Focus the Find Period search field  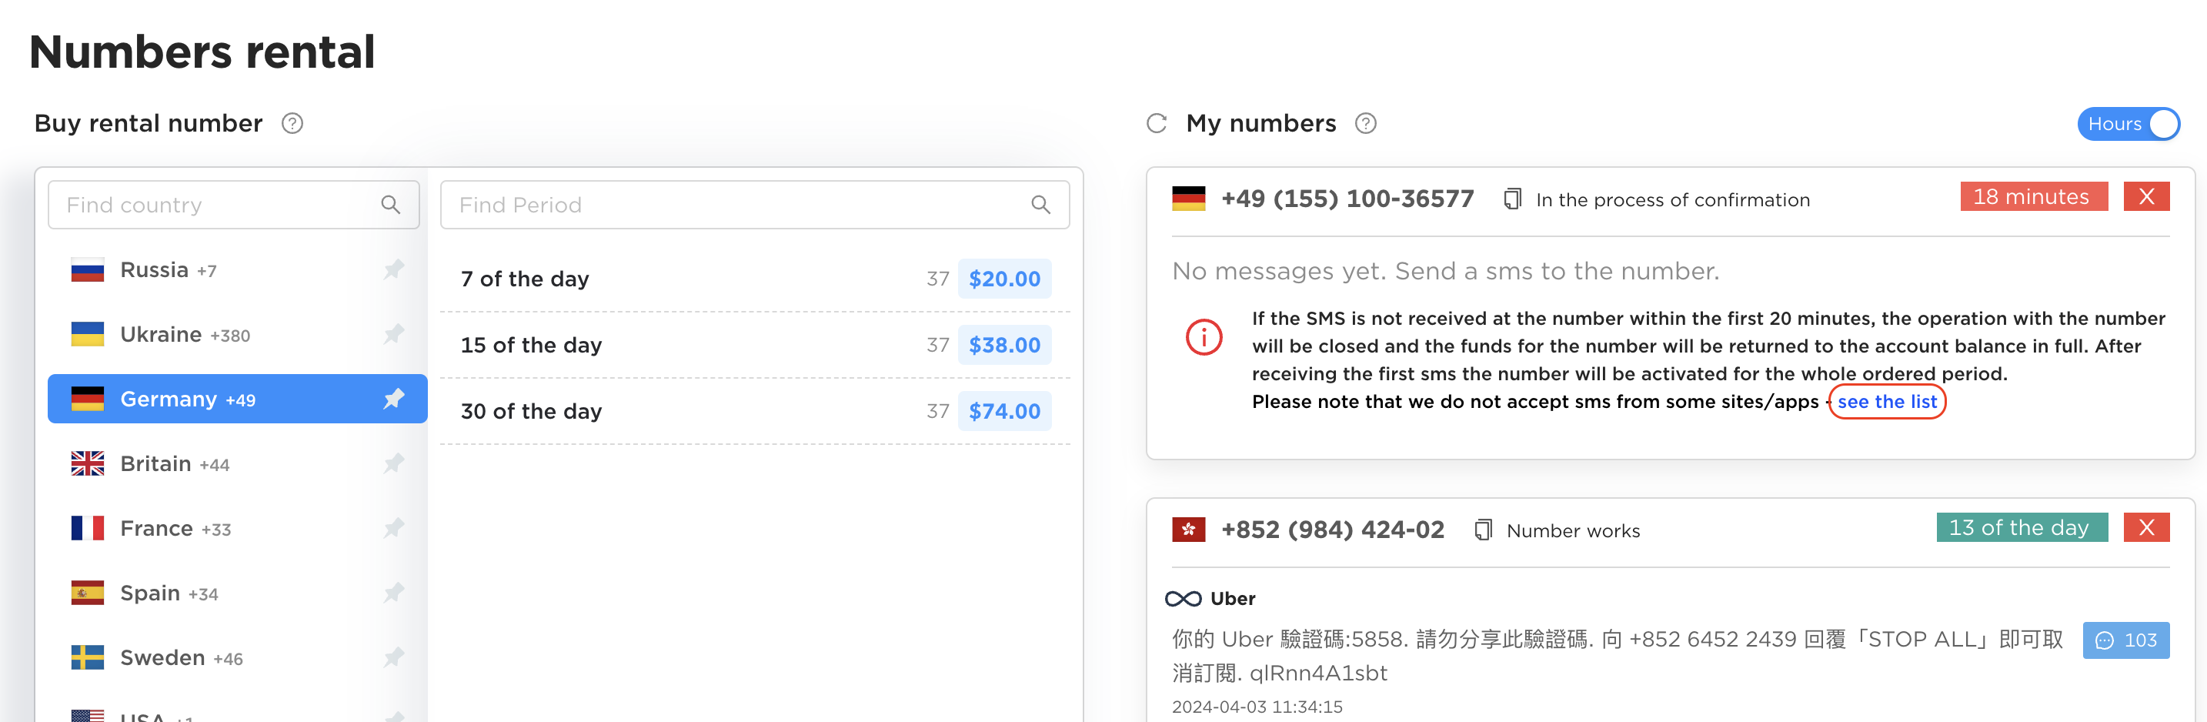point(736,205)
